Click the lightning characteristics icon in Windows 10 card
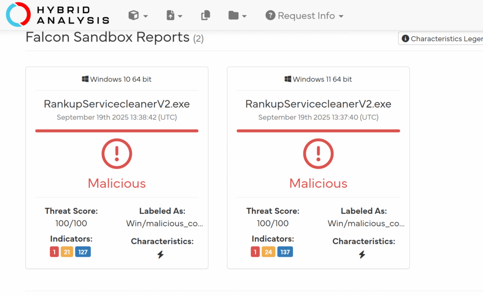Viewport: 483px width, 296px height. click(x=160, y=255)
